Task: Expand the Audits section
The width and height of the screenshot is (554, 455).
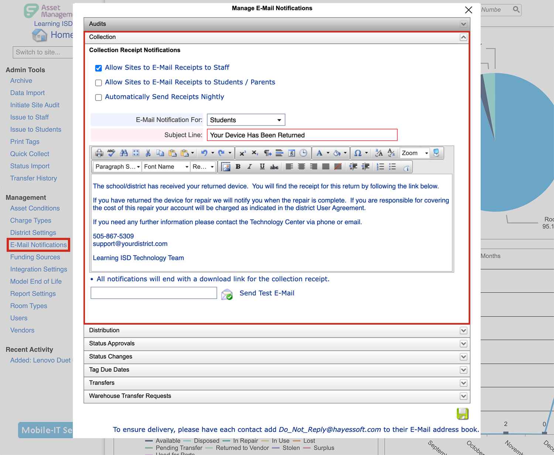Action: 463,24
